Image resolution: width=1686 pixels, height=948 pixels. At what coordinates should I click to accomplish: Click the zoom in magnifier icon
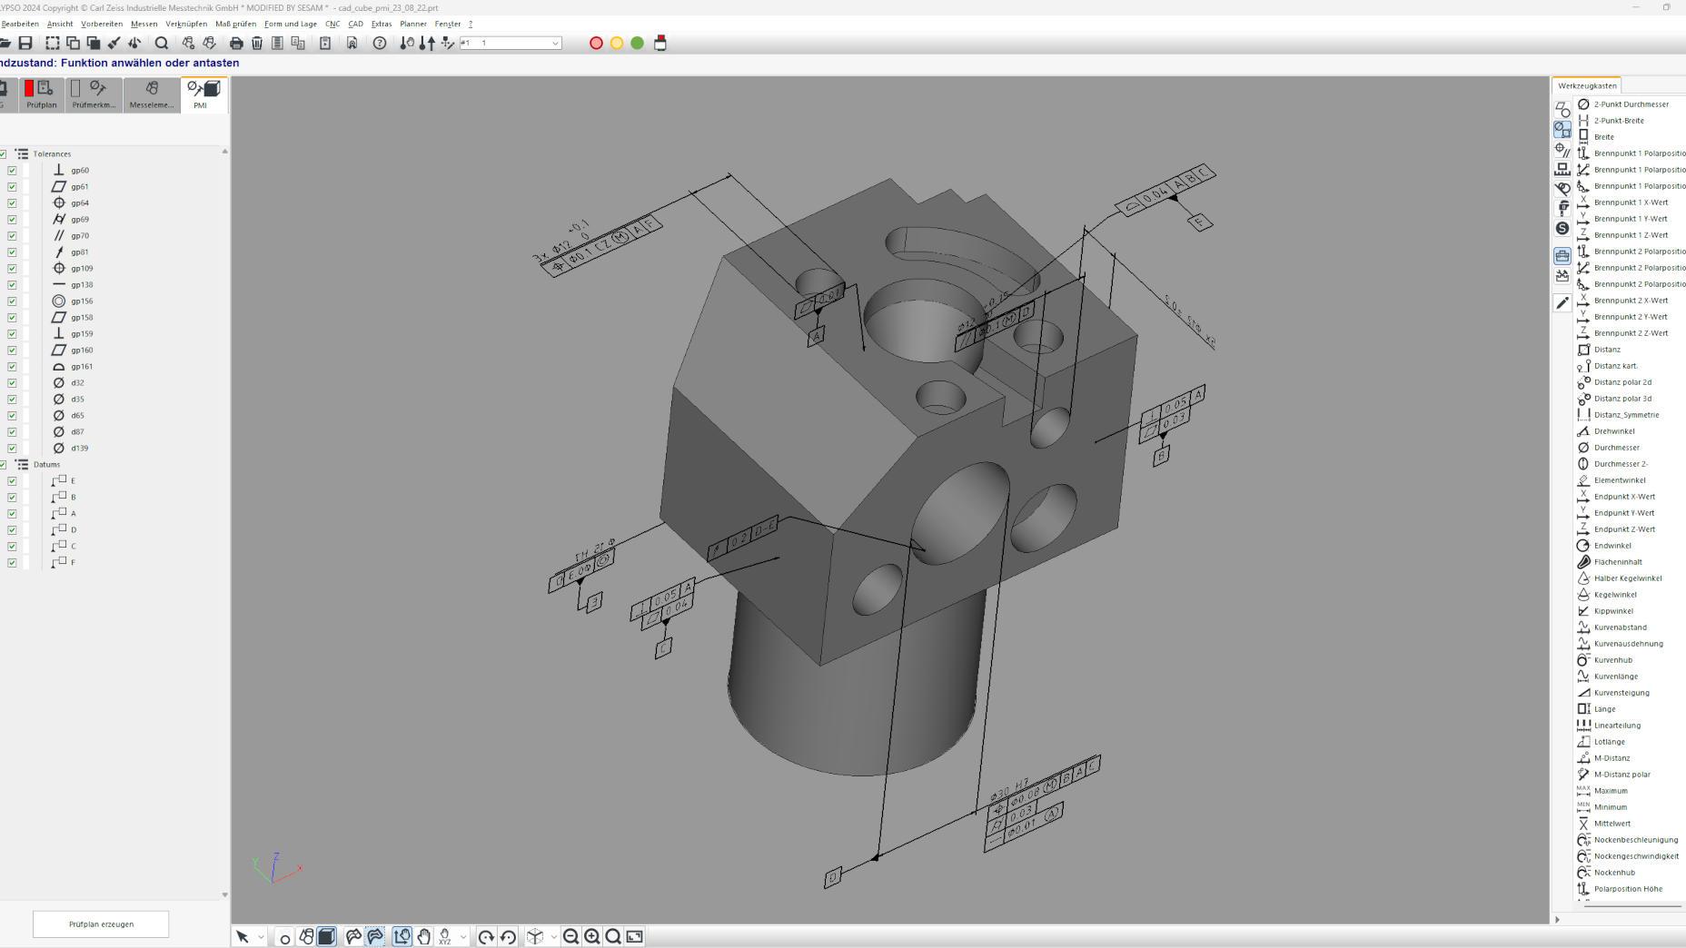coord(591,936)
